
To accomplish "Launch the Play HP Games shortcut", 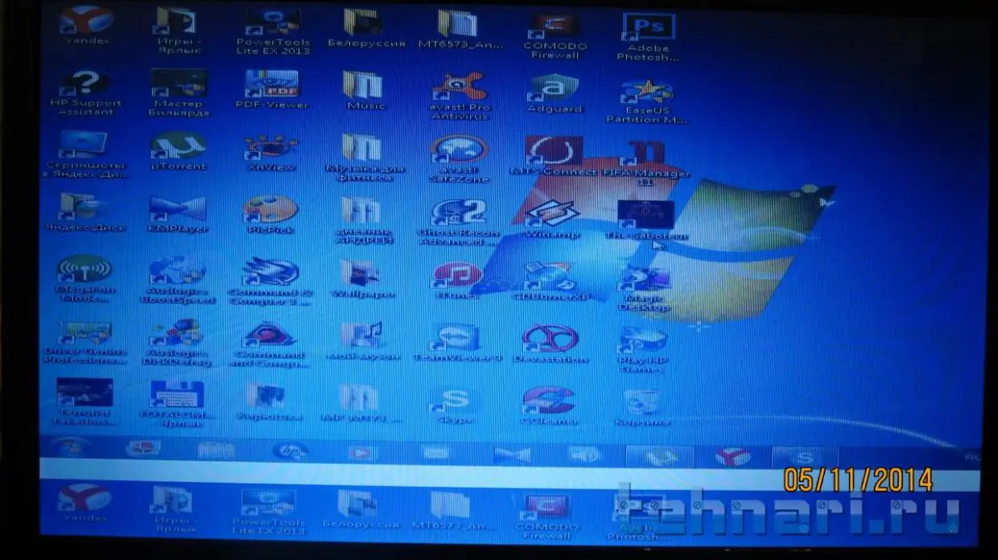I will 644,350.
